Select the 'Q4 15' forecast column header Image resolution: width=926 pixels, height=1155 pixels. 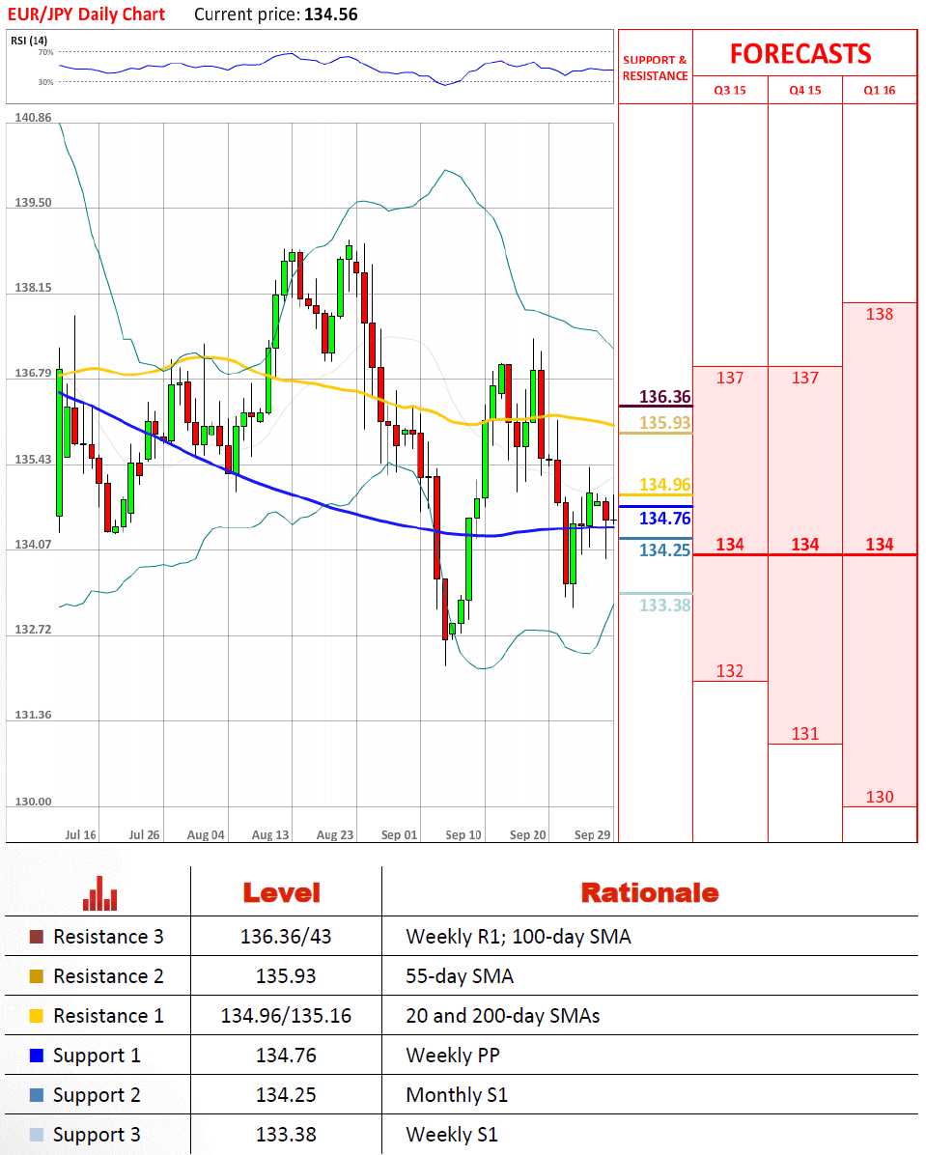coord(805,91)
